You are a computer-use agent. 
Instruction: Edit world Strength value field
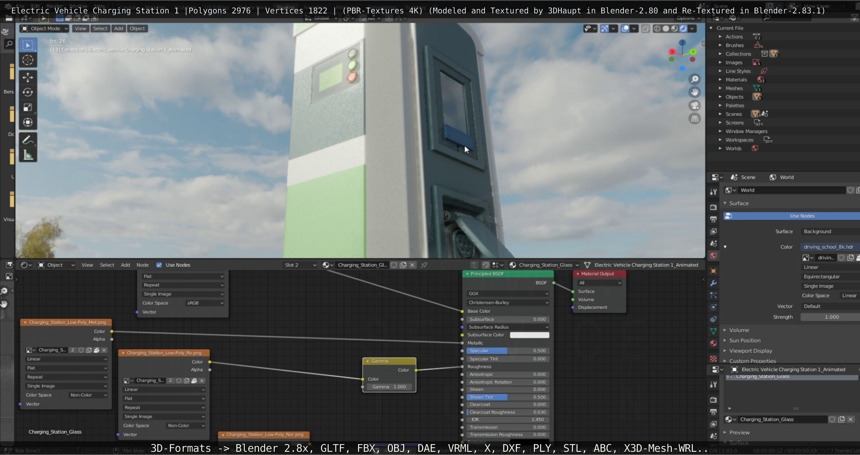click(830, 317)
